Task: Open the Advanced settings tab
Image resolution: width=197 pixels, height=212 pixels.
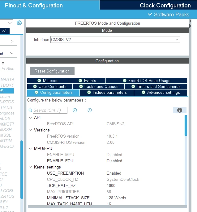Action: click(x=161, y=93)
